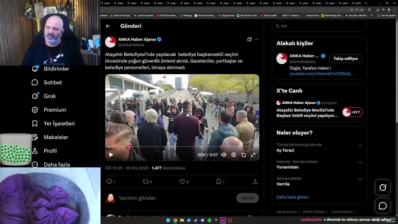This screenshot has width=398, height=224.
Task: Enter fullscreen for the video
Action: tap(253, 155)
